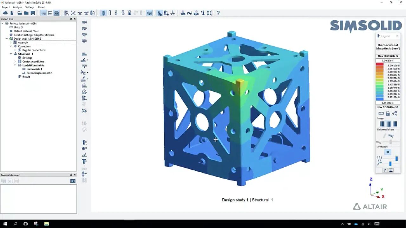Screen dimensions: 406x228
Task: Open File Explorer from the taskbar
Action: [x=46, y=224]
